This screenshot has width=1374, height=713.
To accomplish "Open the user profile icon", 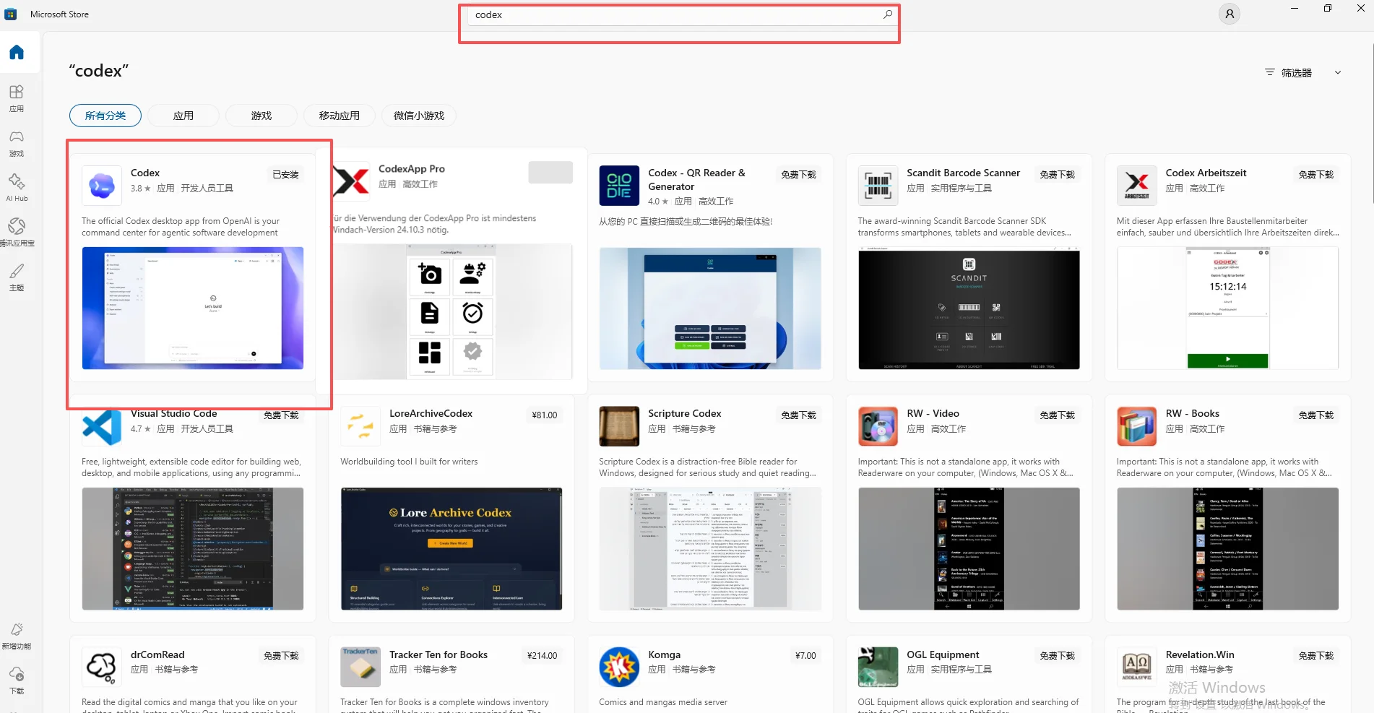I will tap(1229, 14).
